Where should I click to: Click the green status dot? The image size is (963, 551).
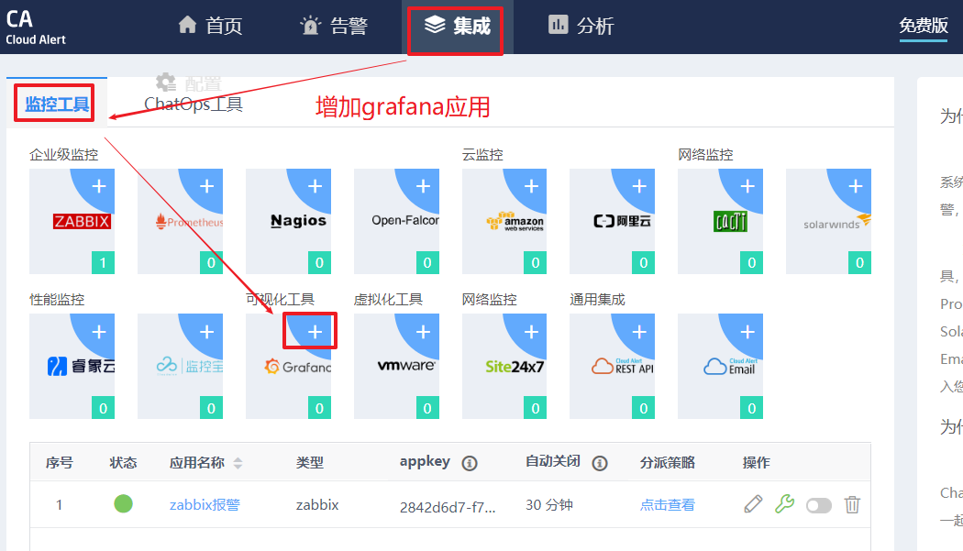124,503
